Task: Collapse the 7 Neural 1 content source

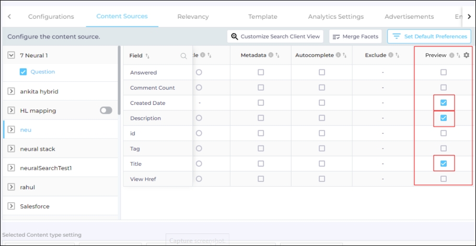Action: [11, 55]
